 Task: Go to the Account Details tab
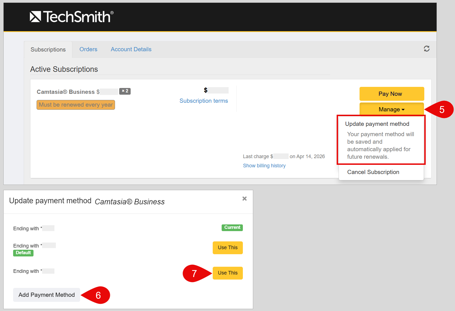(x=131, y=49)
